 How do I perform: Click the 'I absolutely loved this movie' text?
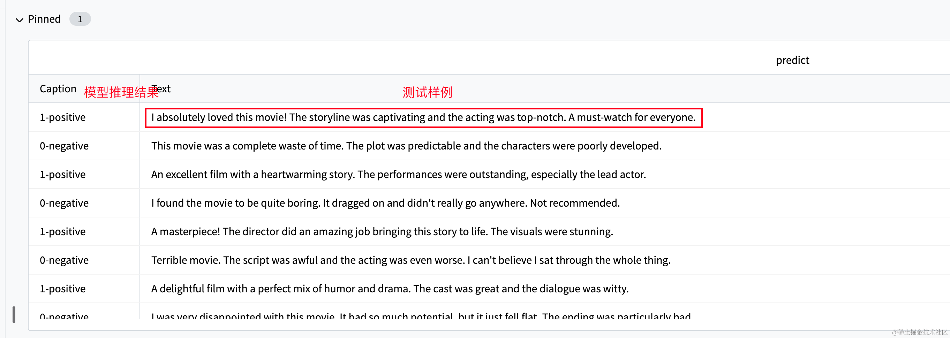(x=423, y=117)
